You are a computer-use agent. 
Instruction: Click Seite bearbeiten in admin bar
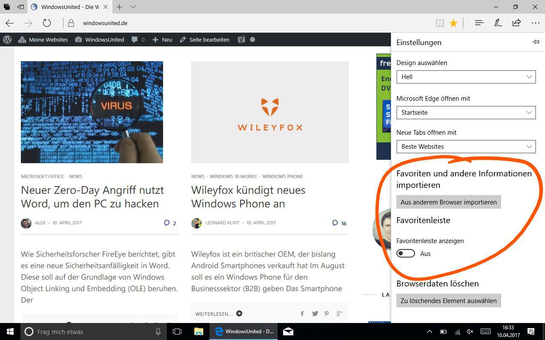point(204,40)
